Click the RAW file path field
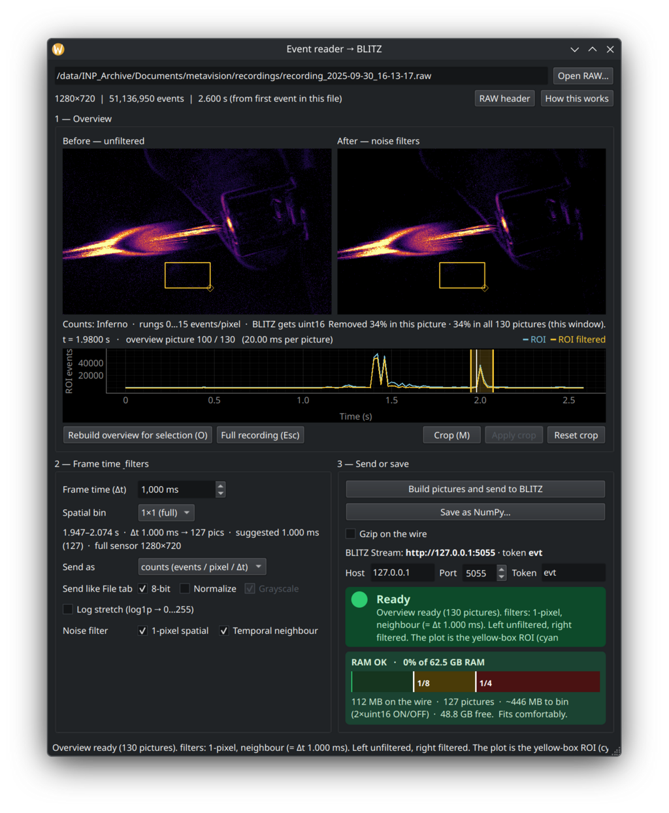This screenshot has height=813, width=669. [x=301, y=76]
